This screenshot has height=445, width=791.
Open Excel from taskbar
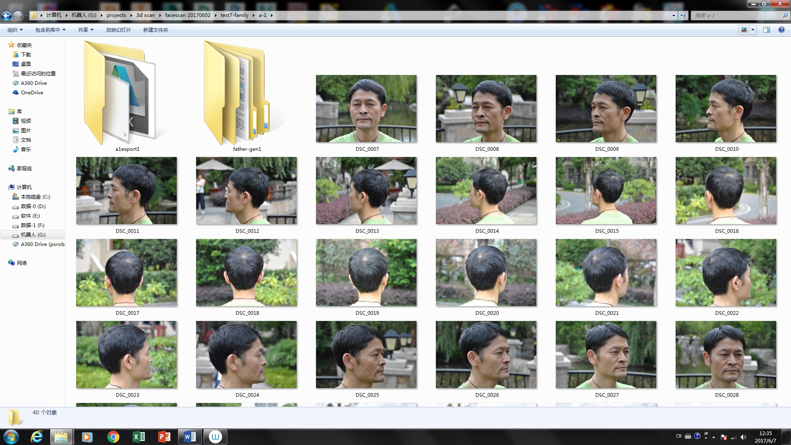click(138, 437)
